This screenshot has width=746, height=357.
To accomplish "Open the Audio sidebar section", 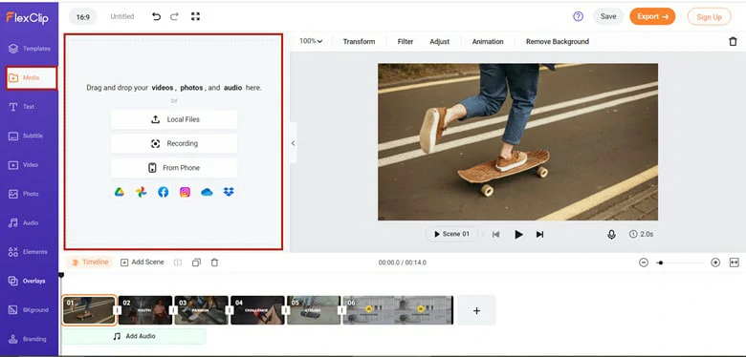I will pos(24,222).
